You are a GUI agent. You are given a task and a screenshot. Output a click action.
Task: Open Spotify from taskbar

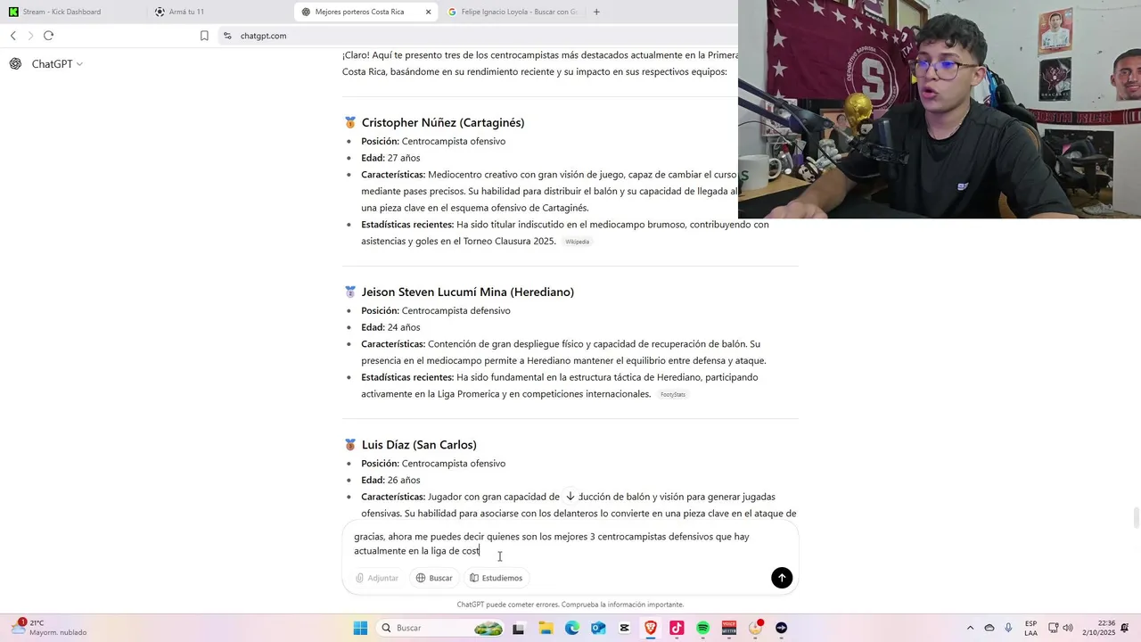tap(702, 628)
